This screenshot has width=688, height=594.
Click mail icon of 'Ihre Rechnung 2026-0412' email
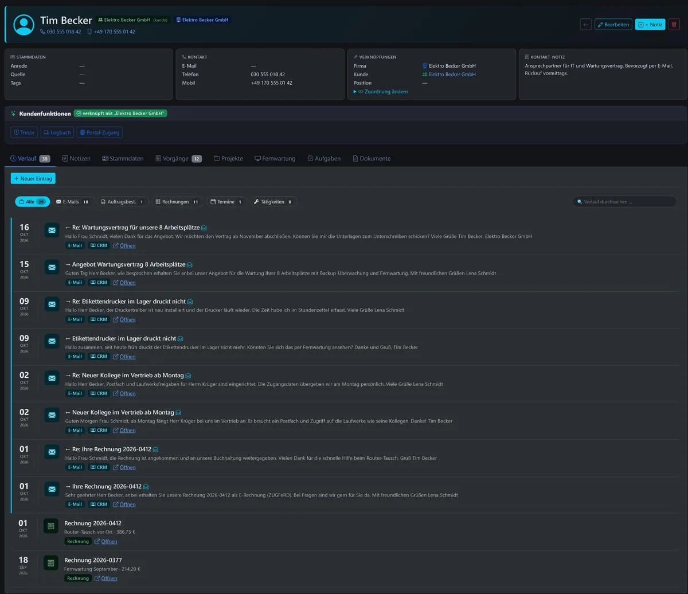[52, 489]
